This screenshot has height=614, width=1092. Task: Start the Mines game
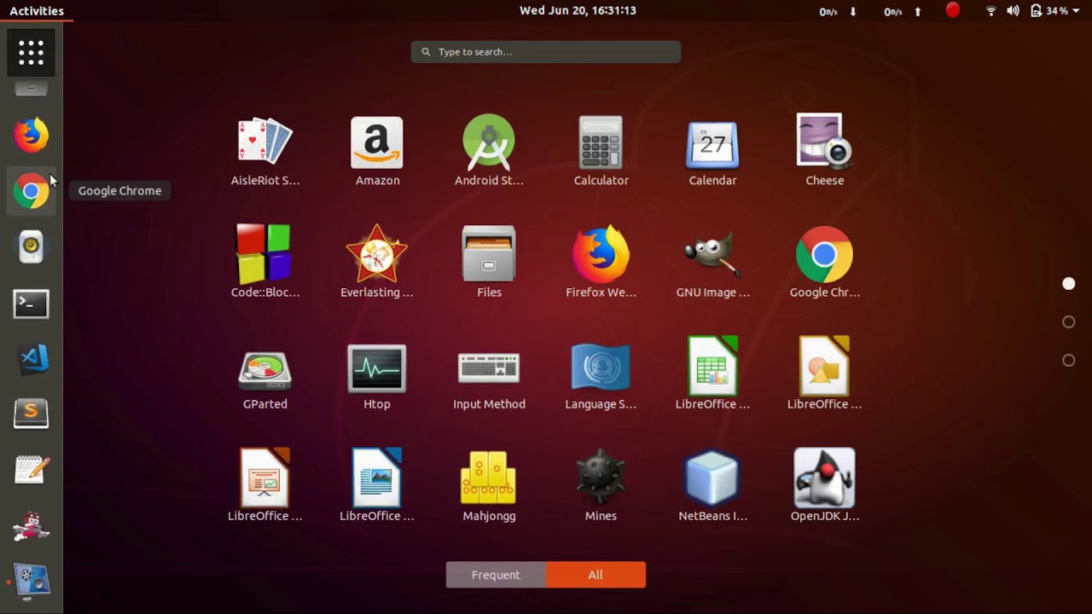click(x=601, y=486)
